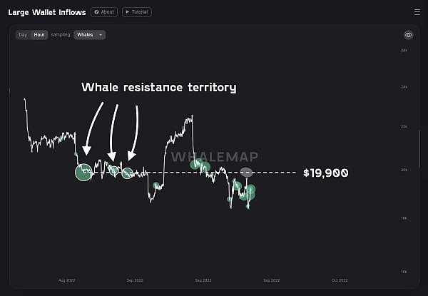Open the About button

[104, 12]
